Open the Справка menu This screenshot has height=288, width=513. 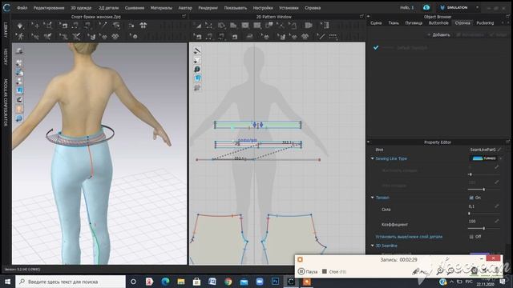coord(313,8)
